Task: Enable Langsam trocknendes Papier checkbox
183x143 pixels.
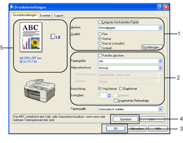Action: [x=100, y=22]
